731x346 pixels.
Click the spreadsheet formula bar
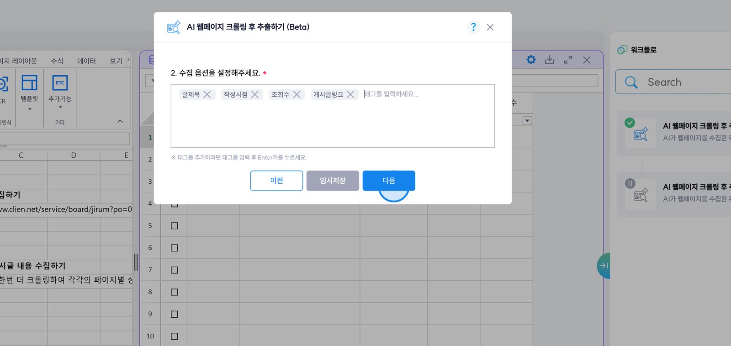pos(64,139)
